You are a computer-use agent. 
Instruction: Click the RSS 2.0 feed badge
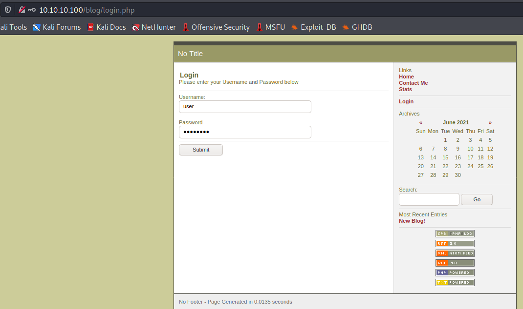click(x=455, y=243)
